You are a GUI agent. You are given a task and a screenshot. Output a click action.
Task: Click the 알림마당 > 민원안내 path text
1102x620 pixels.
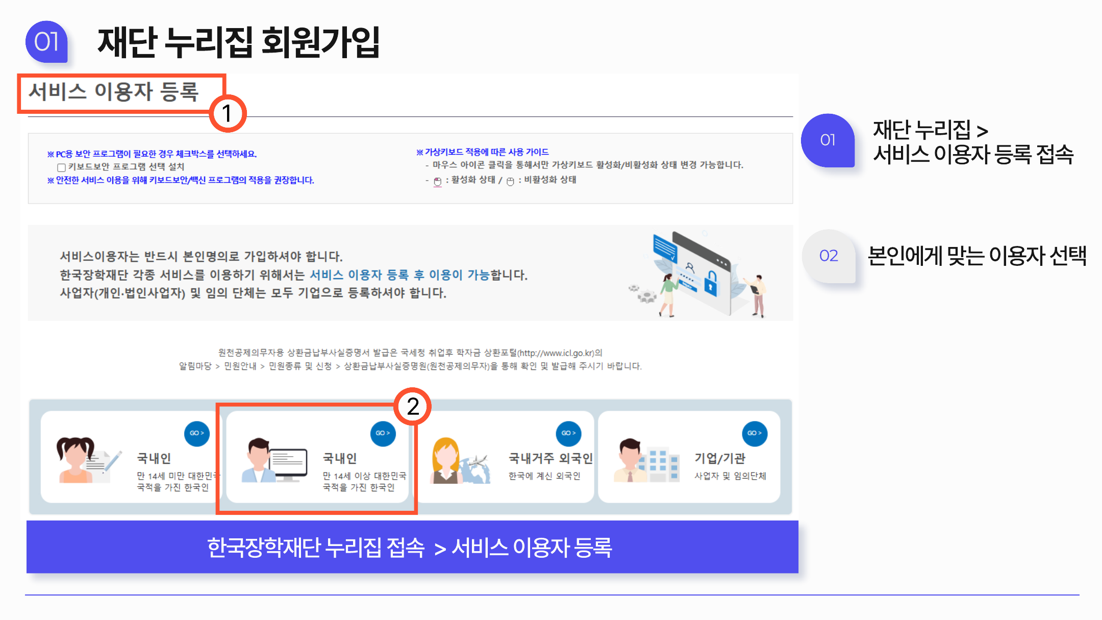(x=410, y=366)
